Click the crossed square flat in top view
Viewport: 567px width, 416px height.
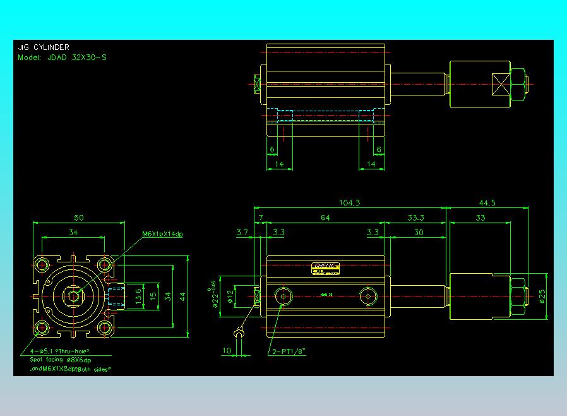[x=501, y=84]
